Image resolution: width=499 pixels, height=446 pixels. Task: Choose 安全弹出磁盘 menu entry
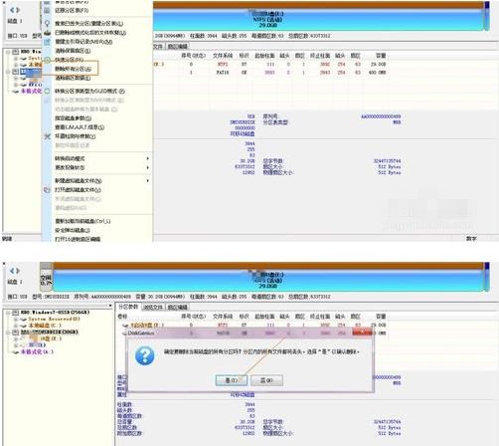pos(73,230)
